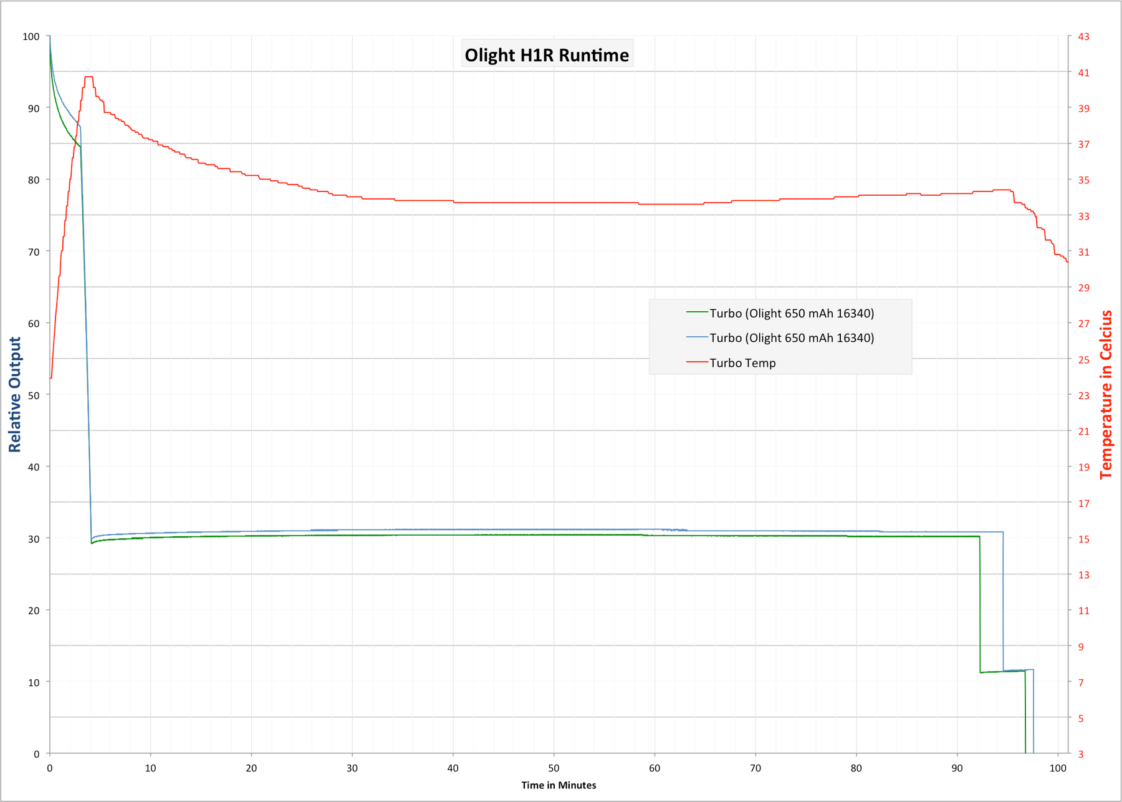Select the "Time in Minutes" axis title

tap(559, 785)
